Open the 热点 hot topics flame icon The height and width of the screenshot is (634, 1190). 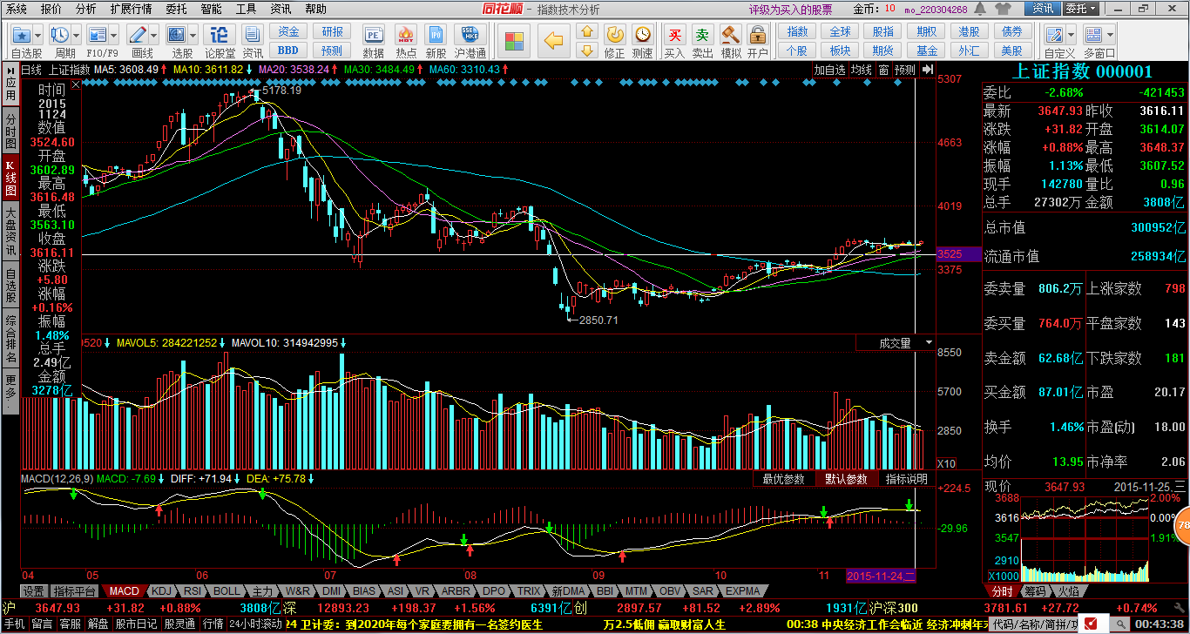coord(405,35)
